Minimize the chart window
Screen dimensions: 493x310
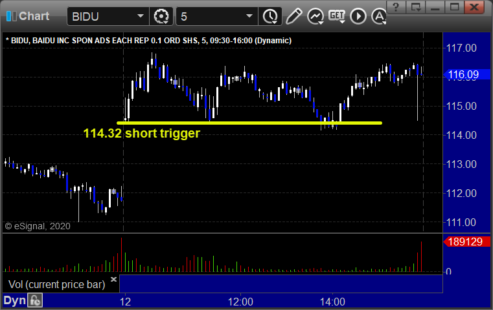[x=435, y=7]
